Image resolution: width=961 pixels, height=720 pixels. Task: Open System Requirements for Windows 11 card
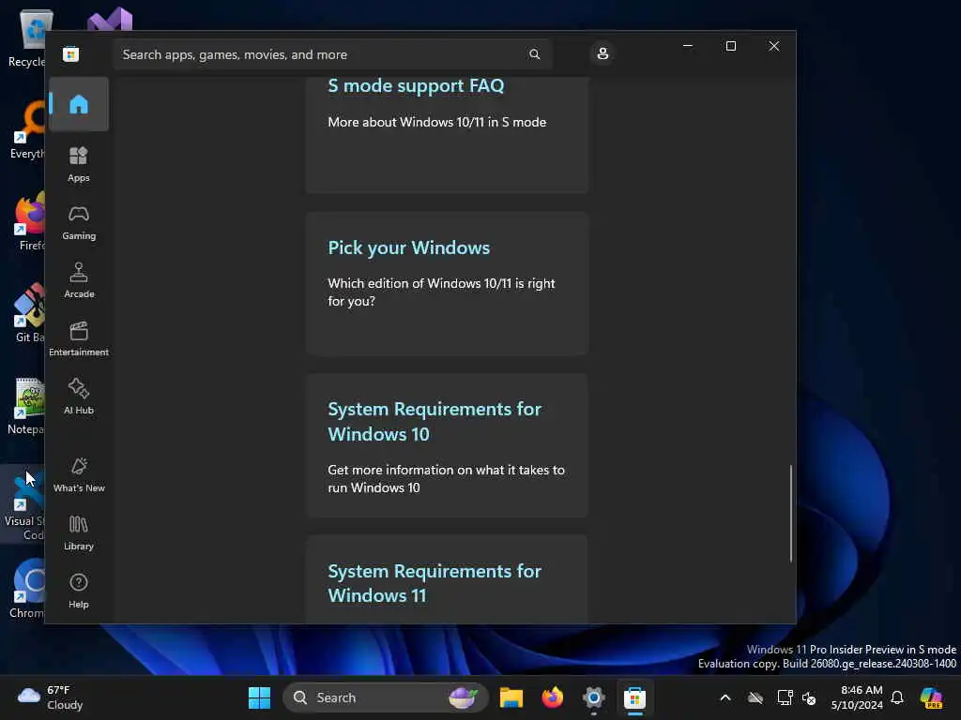(x=448, y=579)
